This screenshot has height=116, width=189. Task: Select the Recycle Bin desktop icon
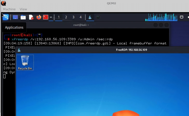coord(25,62)
